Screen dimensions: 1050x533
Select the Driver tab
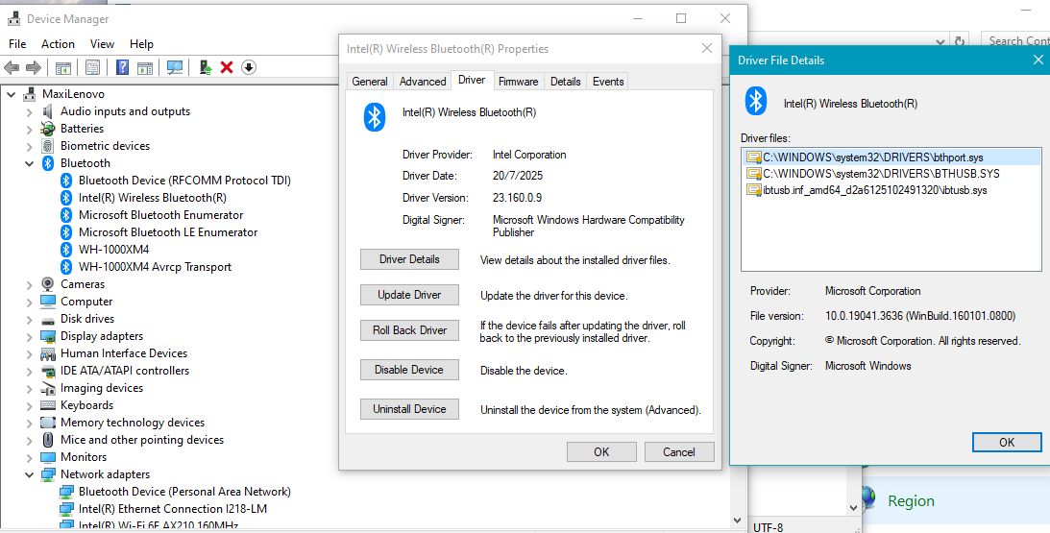[472, 80]
